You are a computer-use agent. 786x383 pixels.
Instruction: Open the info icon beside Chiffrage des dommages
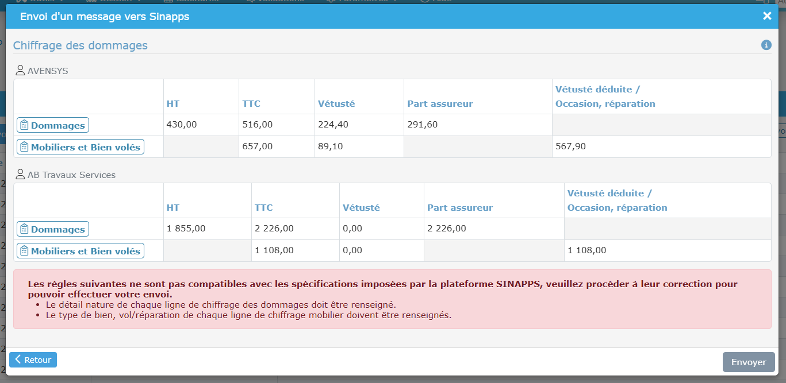tap(766, 45)
